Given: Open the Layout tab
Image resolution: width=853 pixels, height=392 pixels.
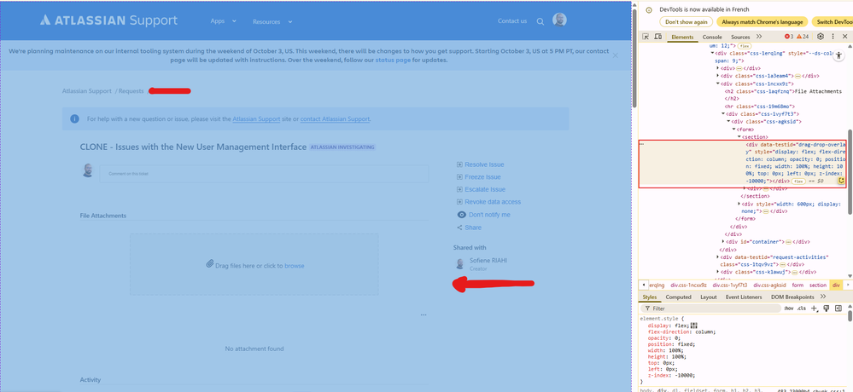Looking at the screenshot, I should (x=708, y=297).
